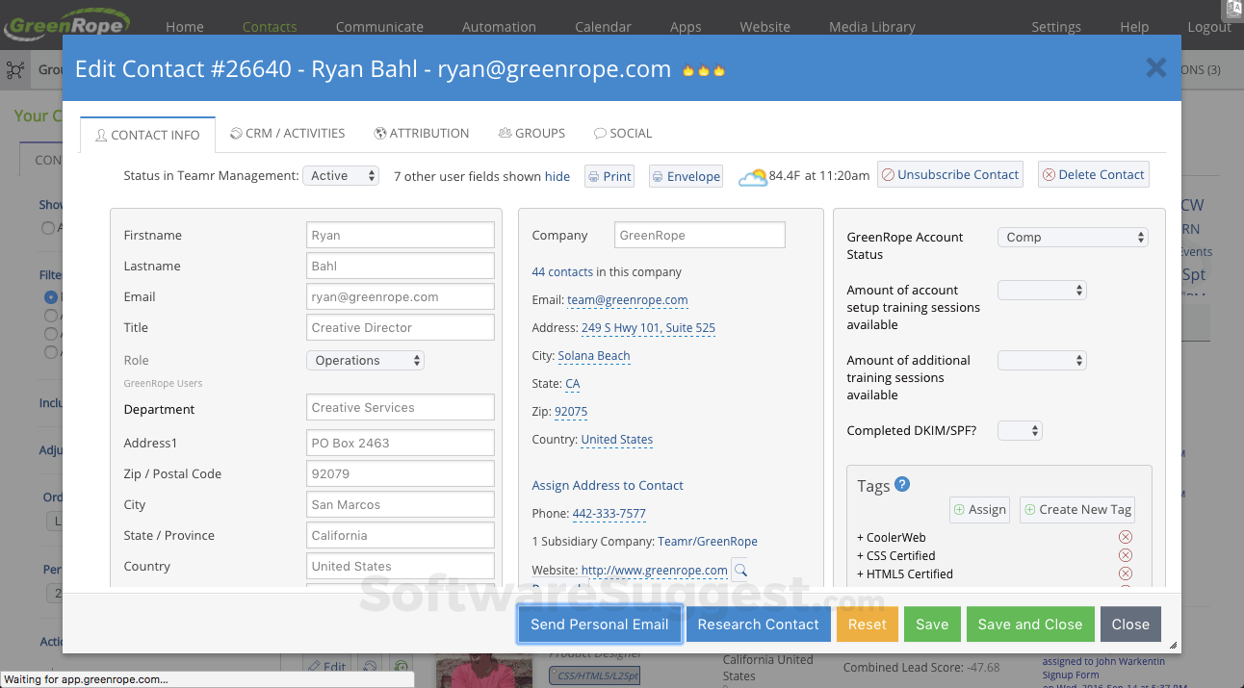
Task: Open the 44 contacts company link
Action: [x=562, y=272]
